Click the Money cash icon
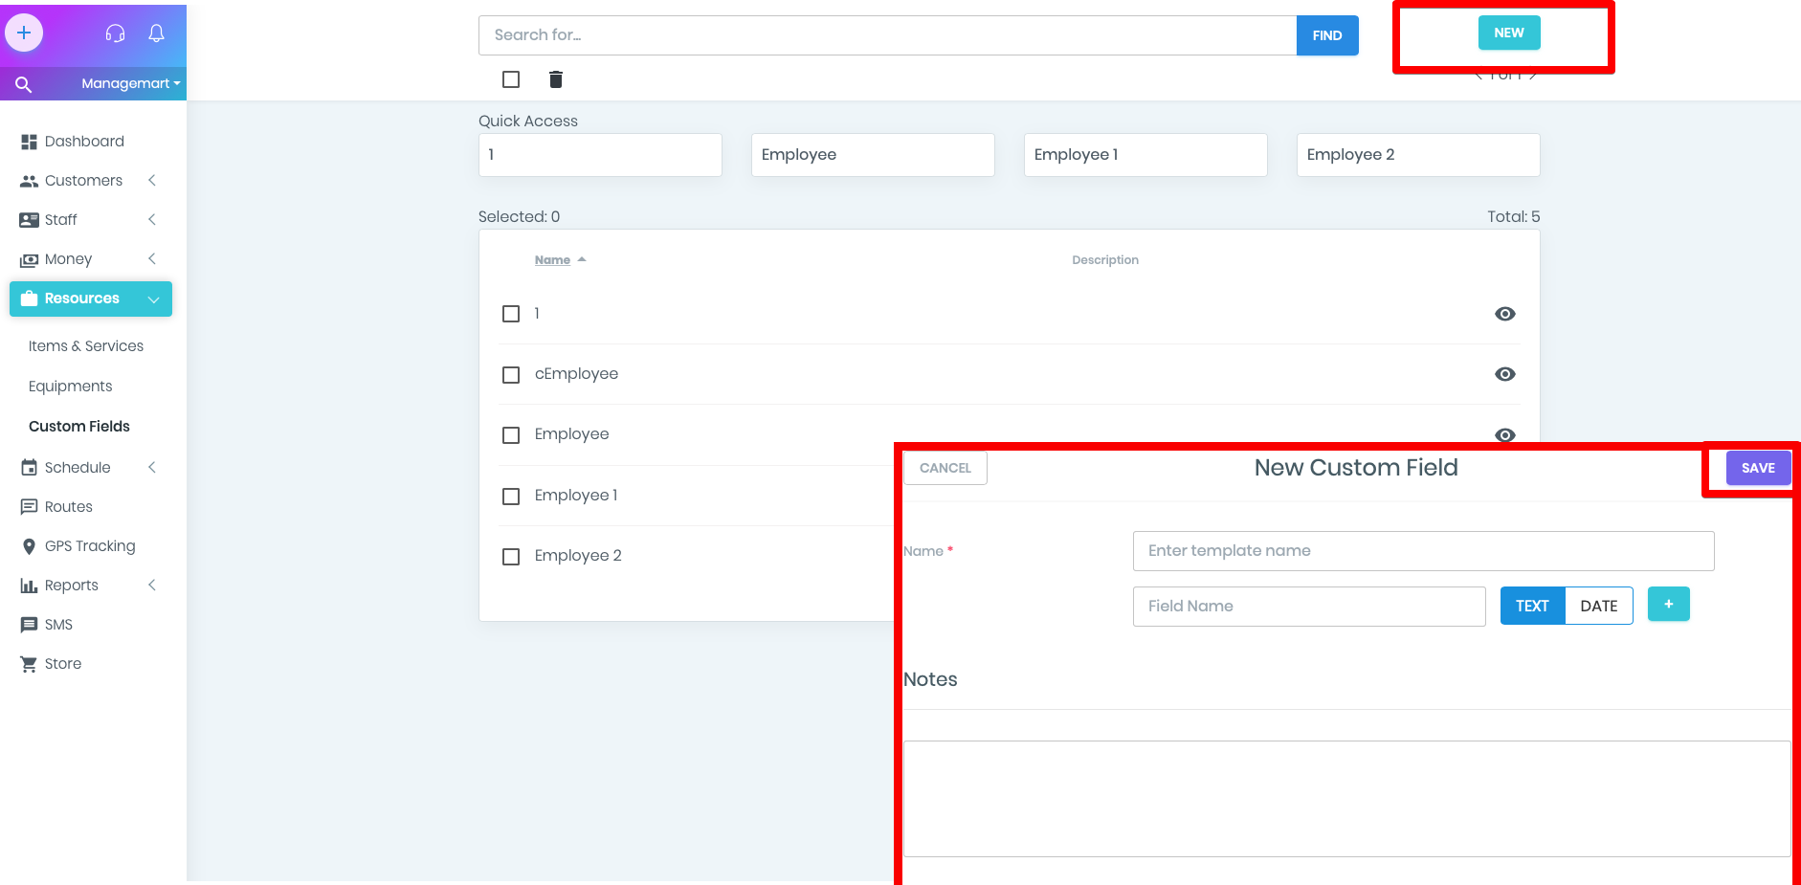1801x885 pixels. pos(29,259)
